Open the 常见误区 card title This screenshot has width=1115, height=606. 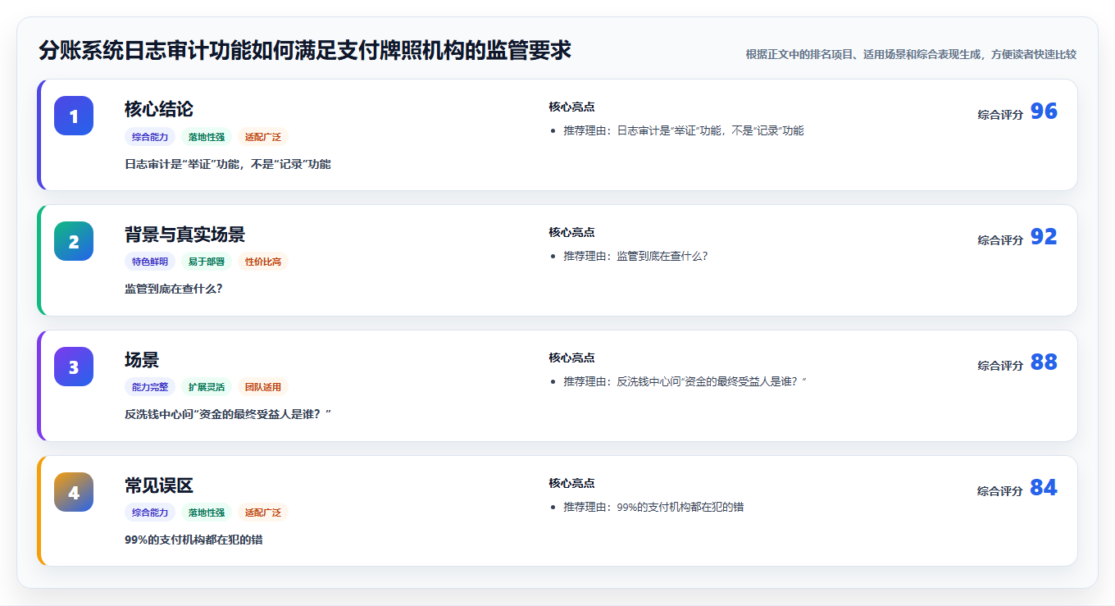[159, 485]
